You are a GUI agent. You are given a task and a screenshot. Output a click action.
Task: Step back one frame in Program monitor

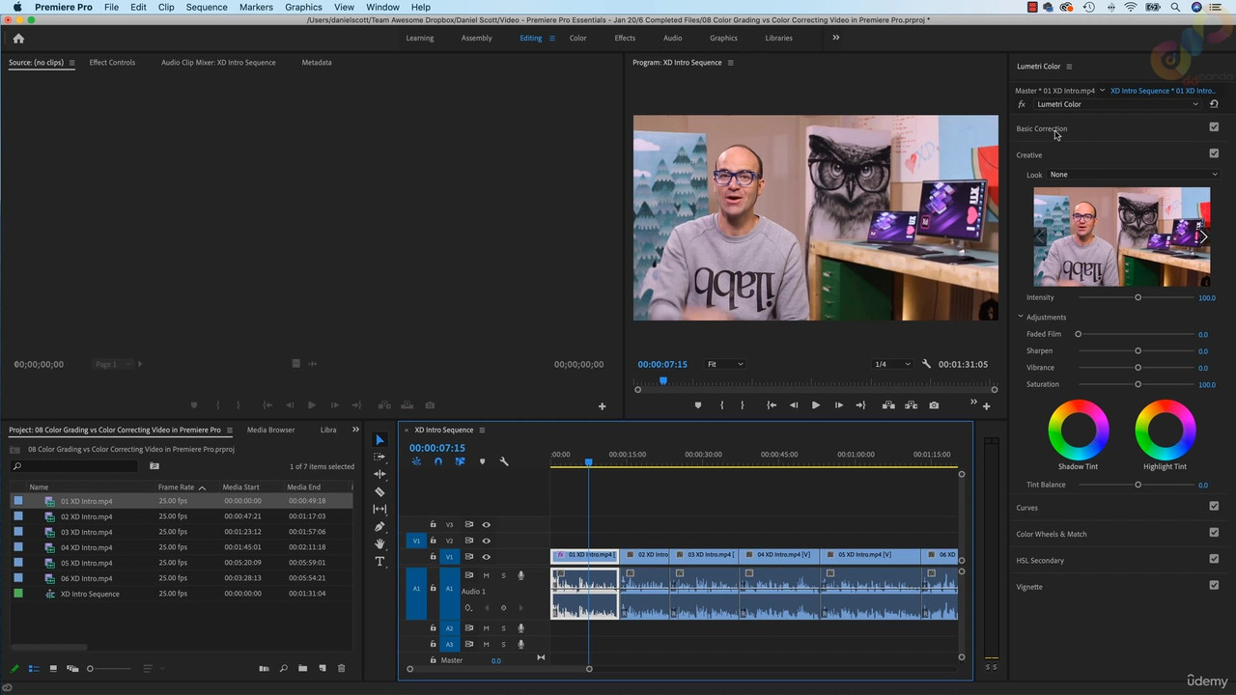coord(794,405)
